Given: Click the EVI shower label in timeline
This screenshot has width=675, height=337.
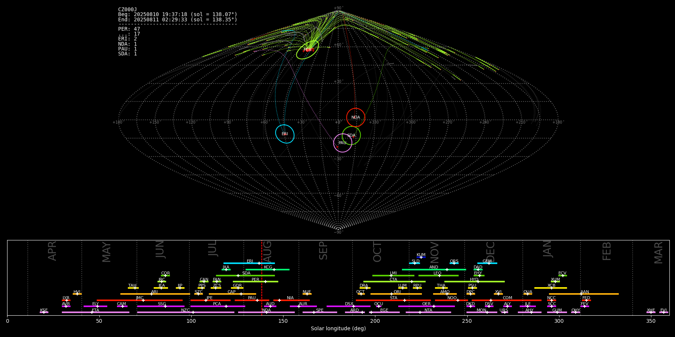Looking at the screenshot, I should coord(663,310).
